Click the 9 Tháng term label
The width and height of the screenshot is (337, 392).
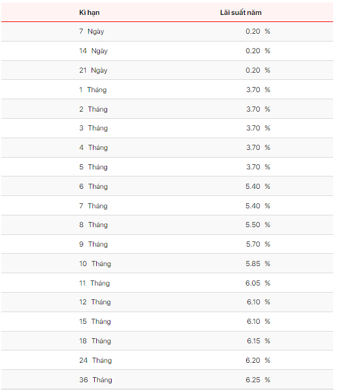94,244
